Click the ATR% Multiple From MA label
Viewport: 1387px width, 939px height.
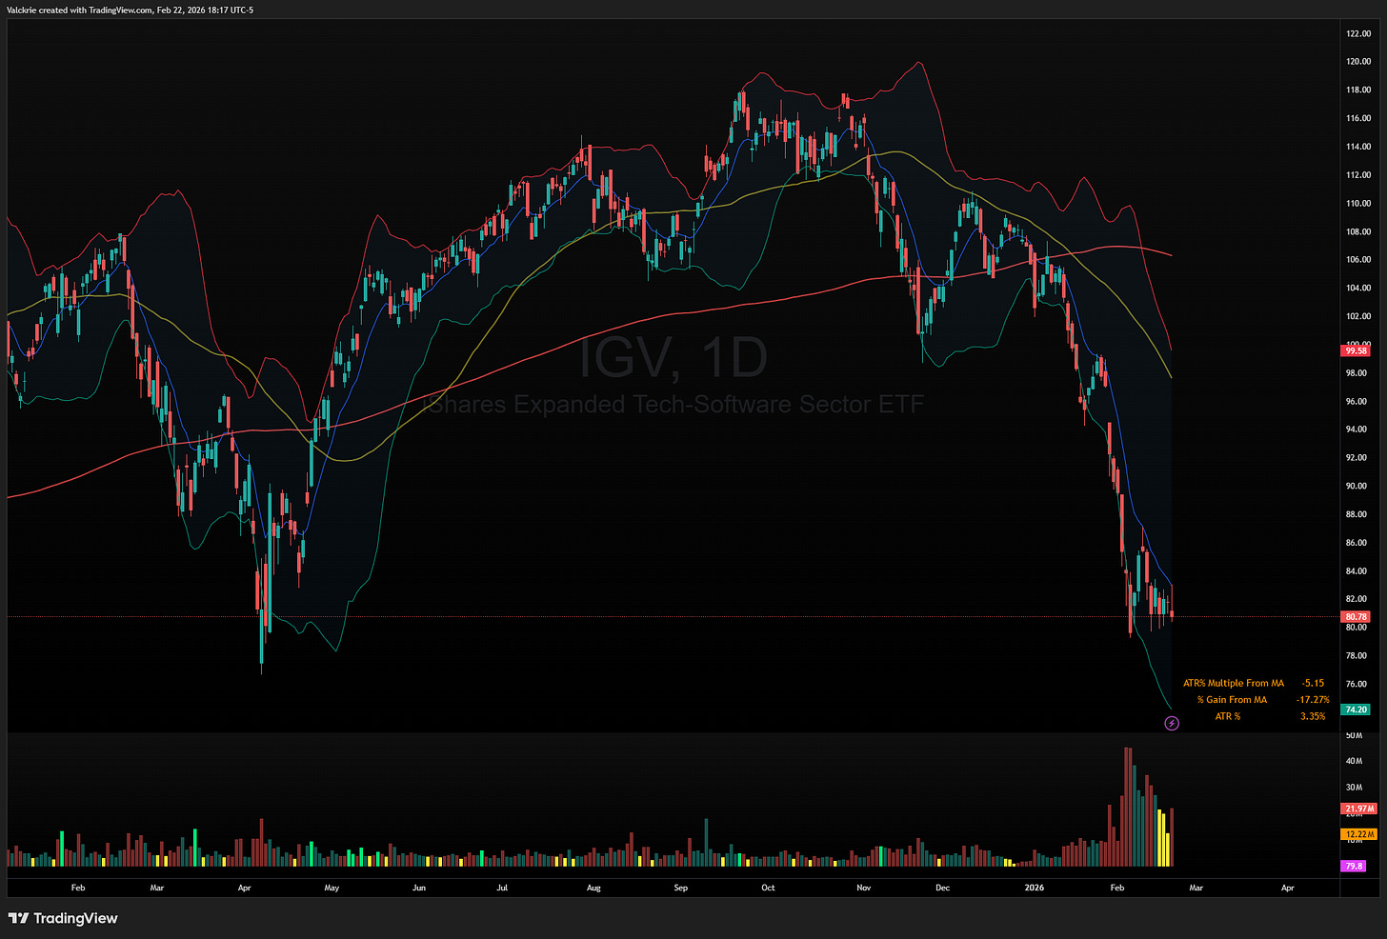tap(1234, 683)
